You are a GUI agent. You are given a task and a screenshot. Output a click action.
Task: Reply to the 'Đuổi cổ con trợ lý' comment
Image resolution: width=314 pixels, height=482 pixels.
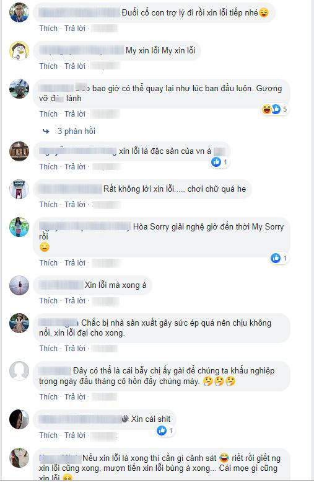click(x=75, y=29)
